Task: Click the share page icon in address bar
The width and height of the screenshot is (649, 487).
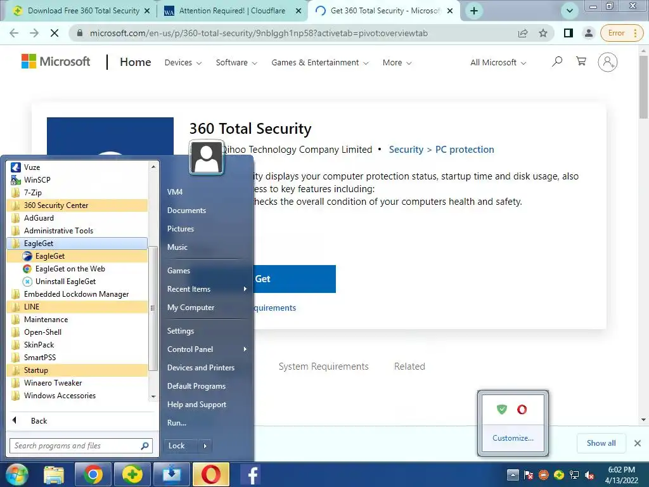Action: [523, 33]
